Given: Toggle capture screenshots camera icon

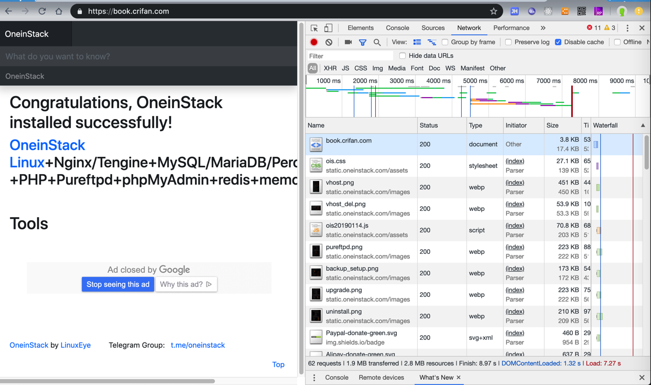Looking at the screenshot, I should (348, 42).
